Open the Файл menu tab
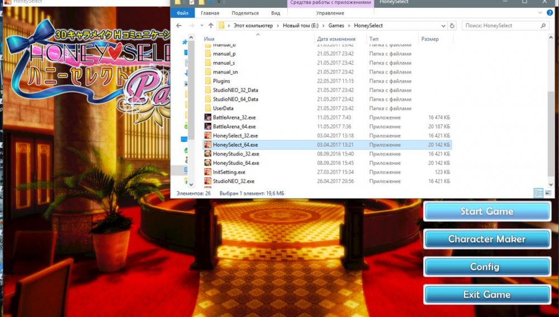Image resolution: width=559 pixels, height=317 pixels. click(x=182, y=13)
